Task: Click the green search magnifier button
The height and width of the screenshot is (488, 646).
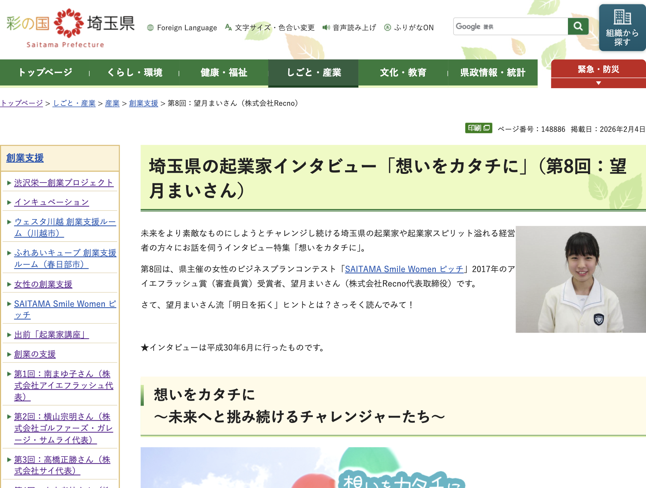Action: click(x=578, y=26)
